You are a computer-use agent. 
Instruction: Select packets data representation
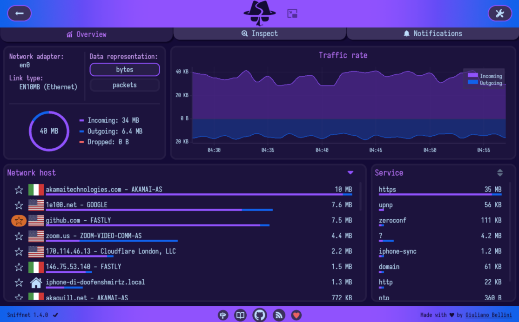pyautogui.click(x=124, y=85)
